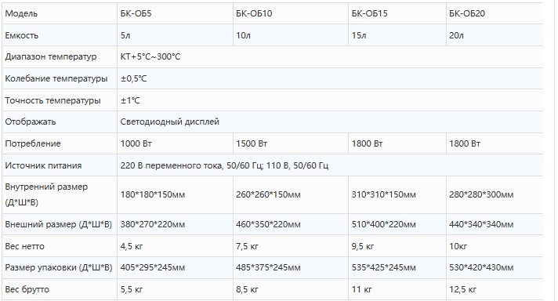Screen dimensions: 558x301
Task: Click the 1500 Вт consumption value
Action: tap(252, 143)
